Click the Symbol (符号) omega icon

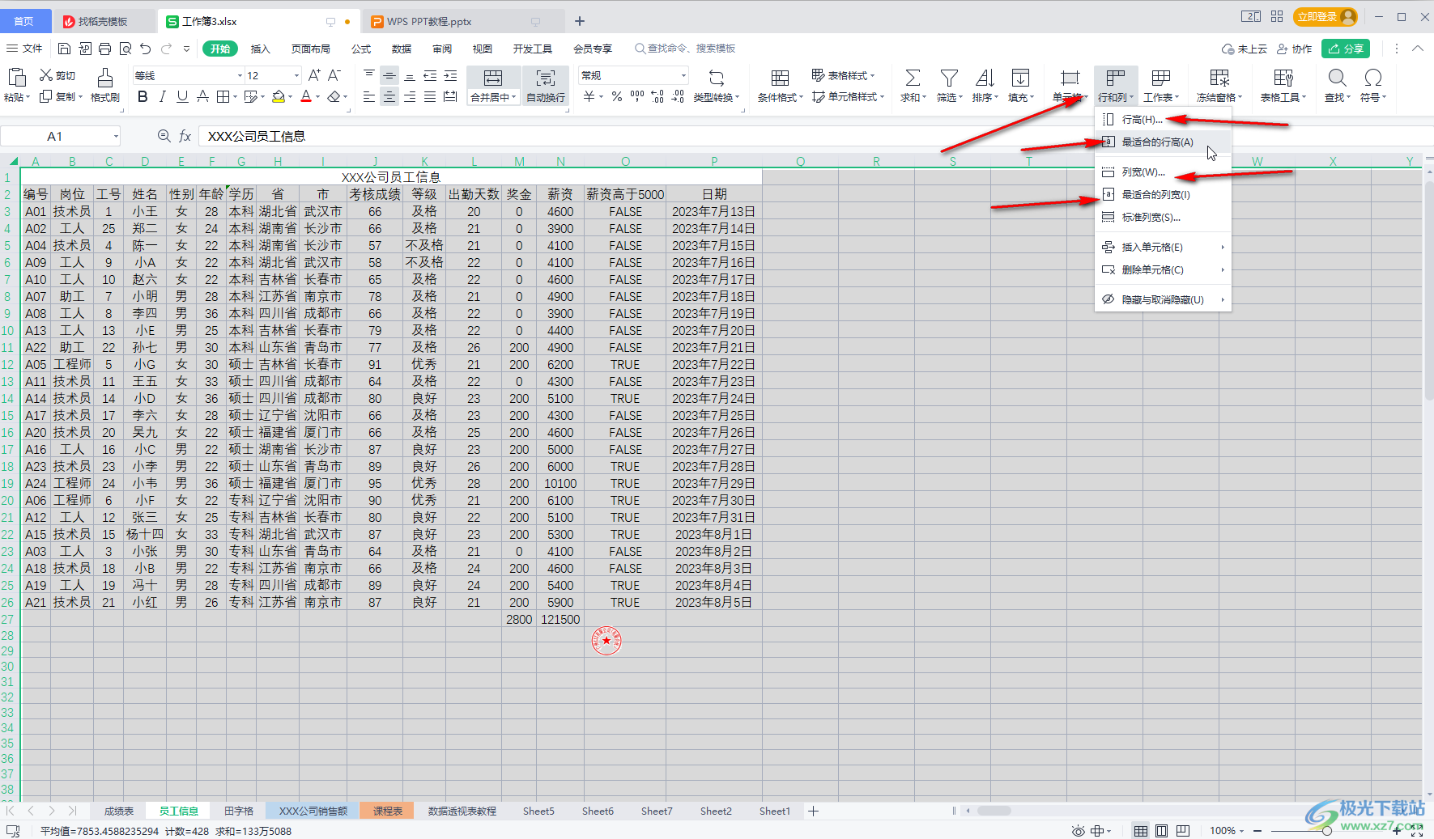coord(1373,78)
